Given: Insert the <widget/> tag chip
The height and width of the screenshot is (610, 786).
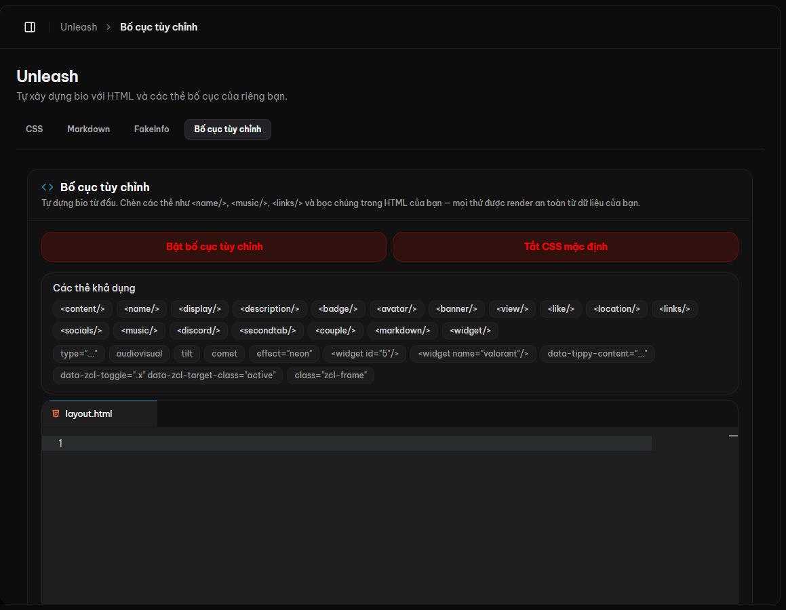Looking at the screenshot, I should click(470, 331).
